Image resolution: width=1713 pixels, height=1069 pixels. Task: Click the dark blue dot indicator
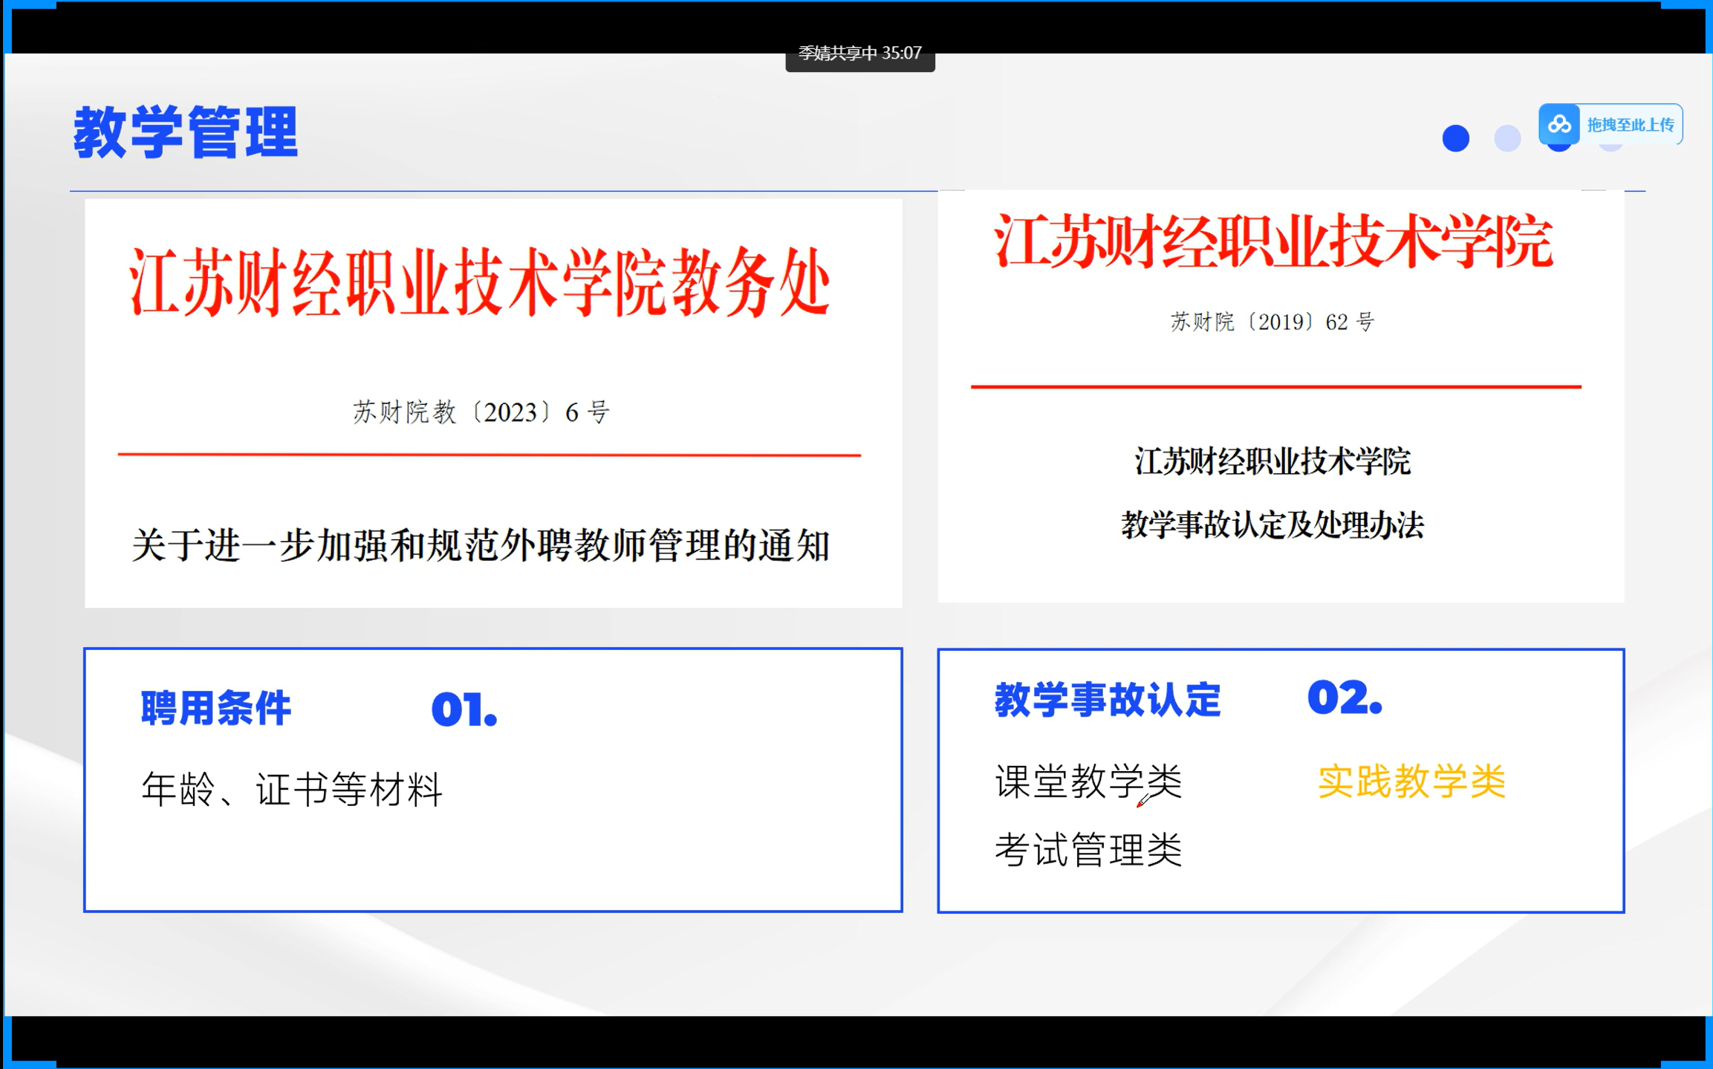point(1455,138)
